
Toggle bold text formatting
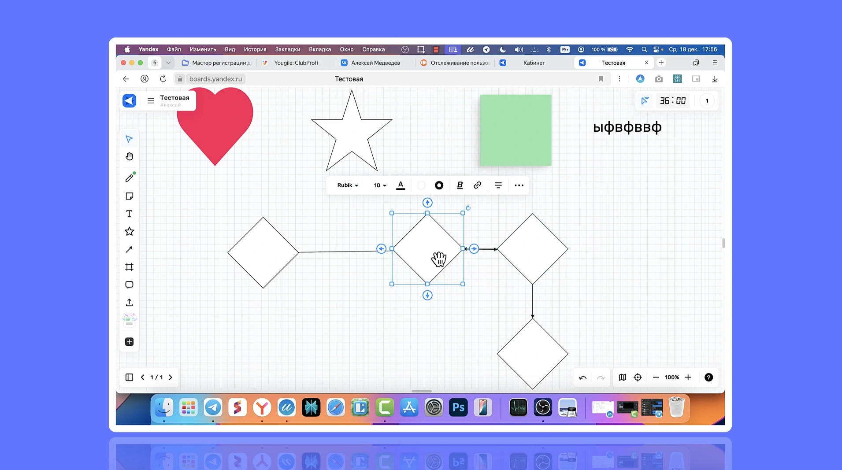(x=460, y=185)
